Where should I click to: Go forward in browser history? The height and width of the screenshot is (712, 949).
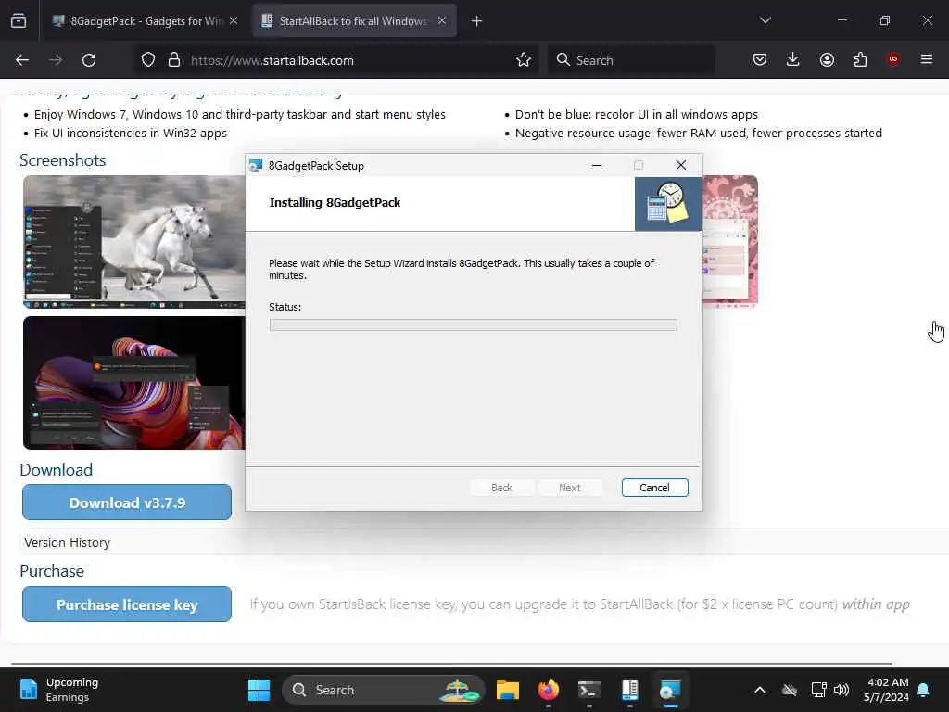click(55, 60)
